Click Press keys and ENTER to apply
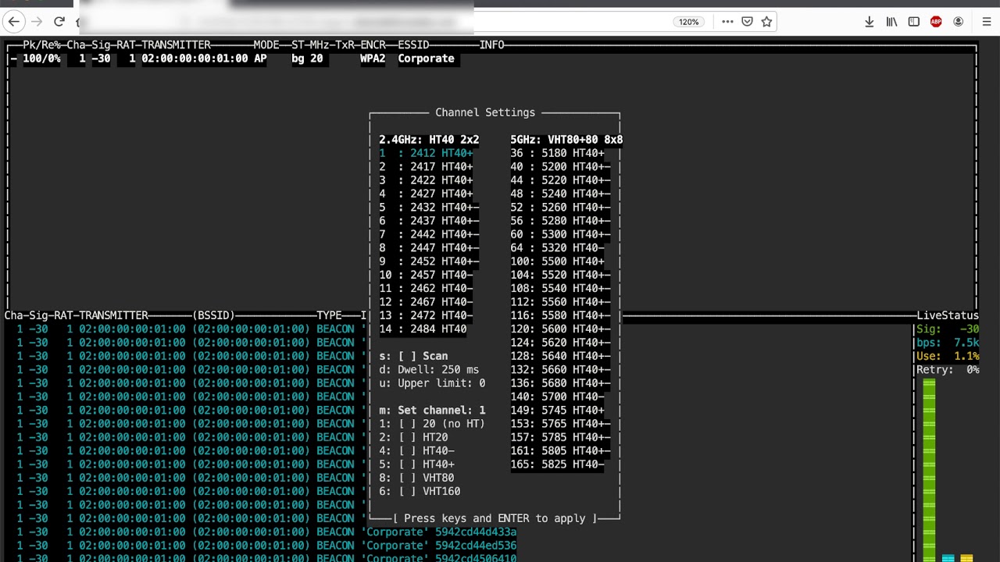Screen dimensions: 1000x562 495,518
